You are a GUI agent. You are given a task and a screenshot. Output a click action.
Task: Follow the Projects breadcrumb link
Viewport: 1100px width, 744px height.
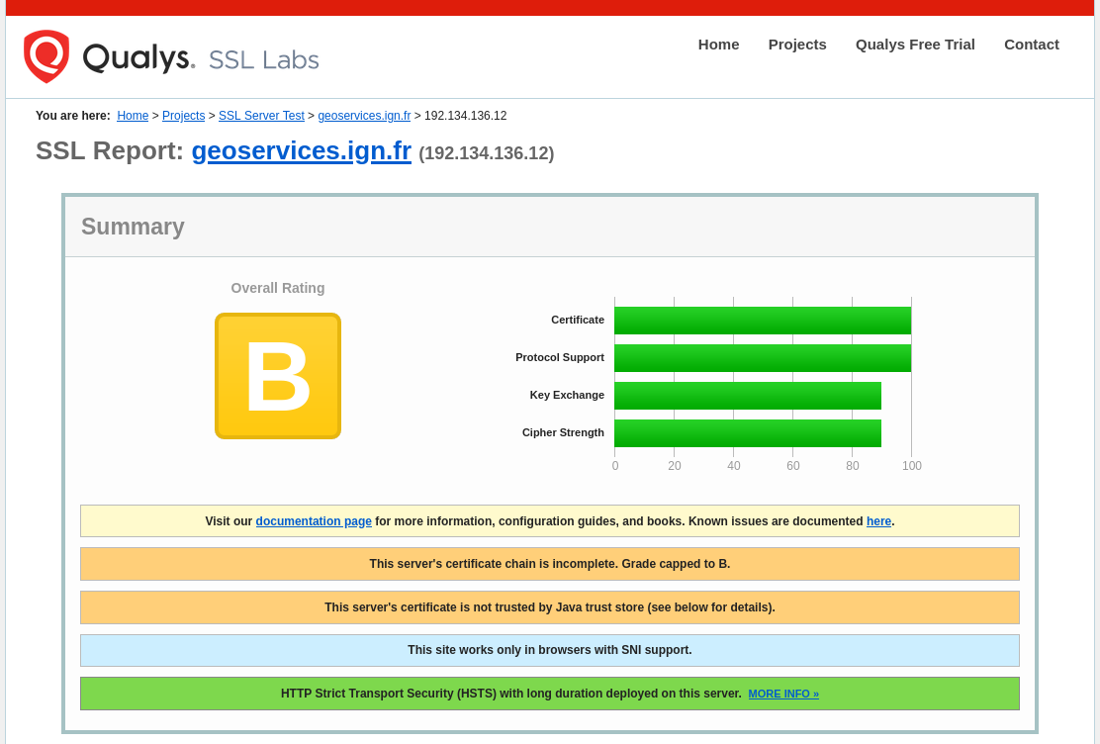183,115
